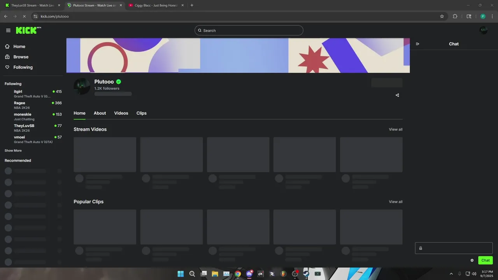Collapse the chat panel with arrow icon
The width and height of the screenshot is (498, 280).
coord(417,44)
